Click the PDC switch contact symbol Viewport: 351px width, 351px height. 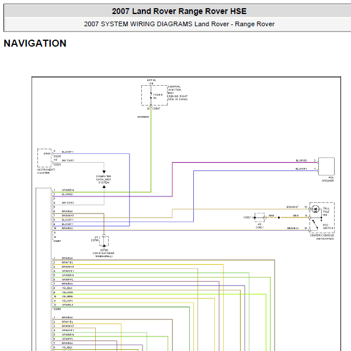315,224
